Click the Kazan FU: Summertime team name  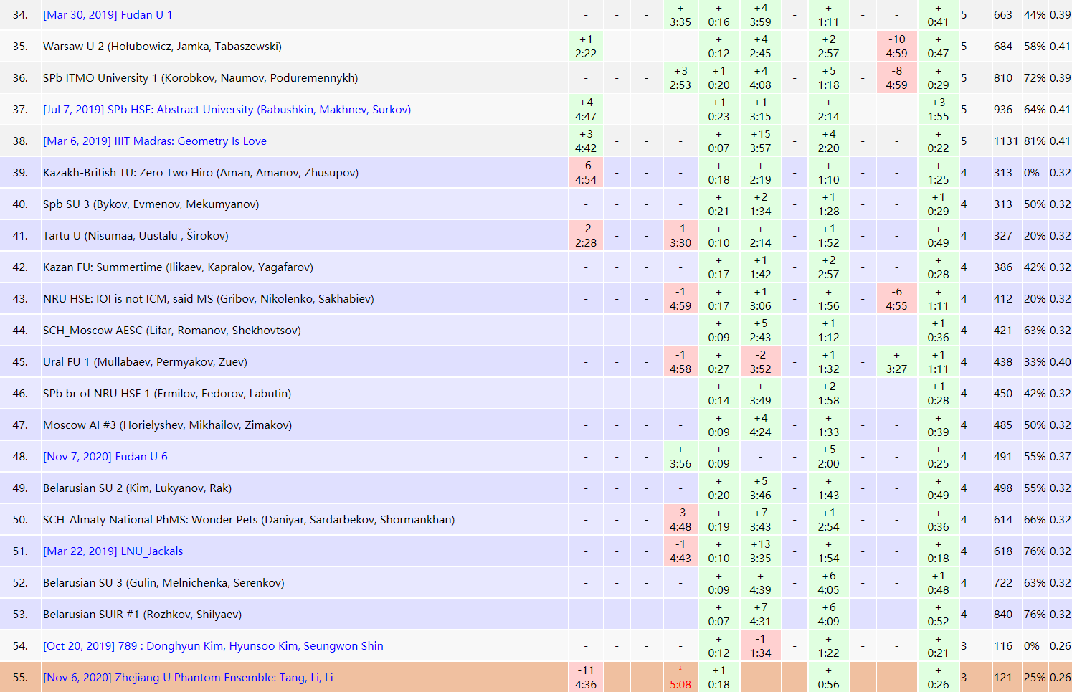(x=178, y=267)
